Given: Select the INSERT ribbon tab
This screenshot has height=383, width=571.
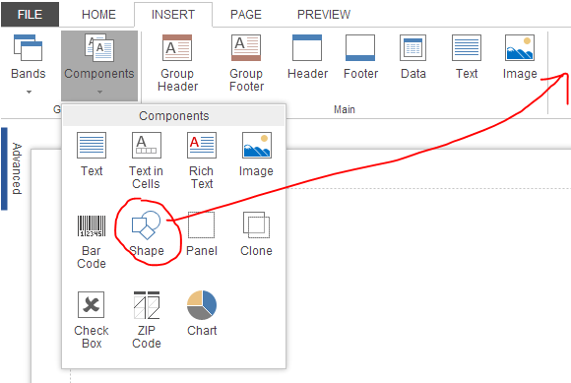Looking at the screenshot, I should pos(173,14).
